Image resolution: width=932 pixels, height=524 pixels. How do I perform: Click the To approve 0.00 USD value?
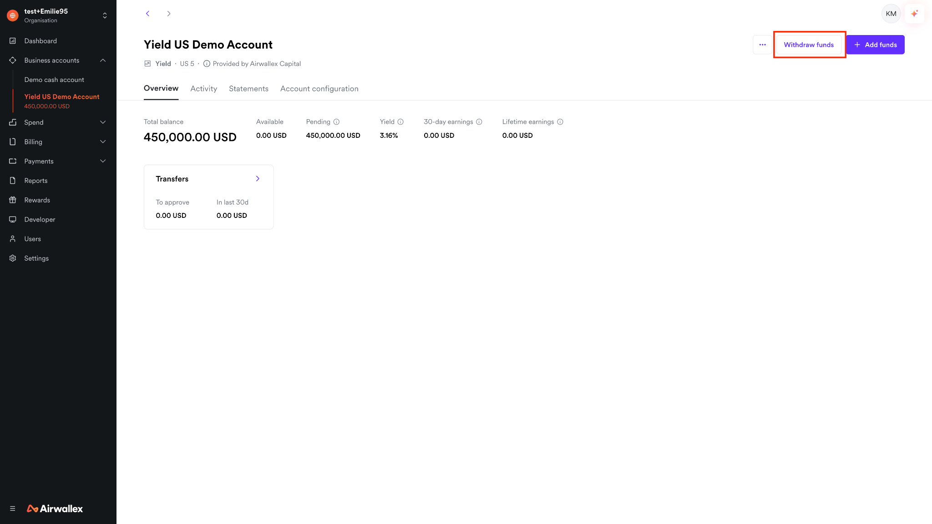click(x=171, y=216)
